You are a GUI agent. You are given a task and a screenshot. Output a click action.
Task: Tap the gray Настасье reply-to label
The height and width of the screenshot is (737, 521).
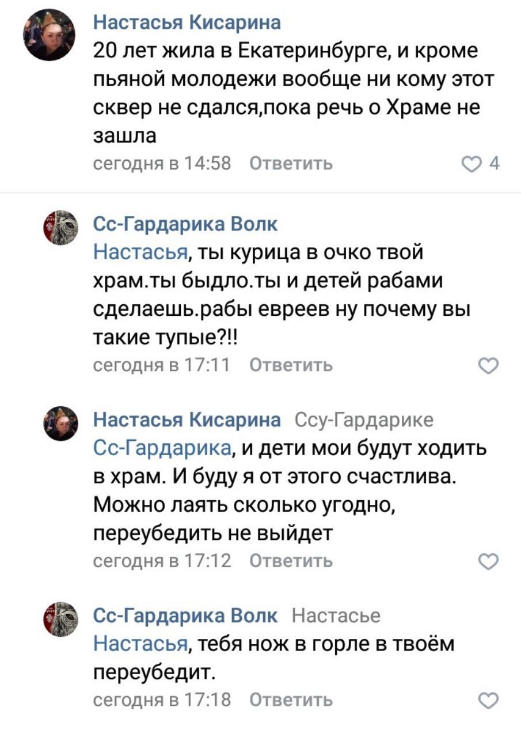coord(336,616)
